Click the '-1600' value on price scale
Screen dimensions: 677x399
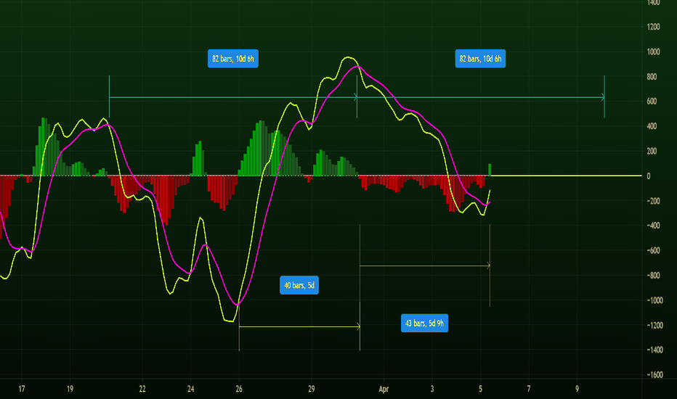654,375
